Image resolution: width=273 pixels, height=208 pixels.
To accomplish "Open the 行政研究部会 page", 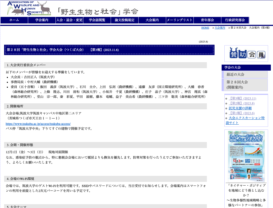I will [235, 20].
